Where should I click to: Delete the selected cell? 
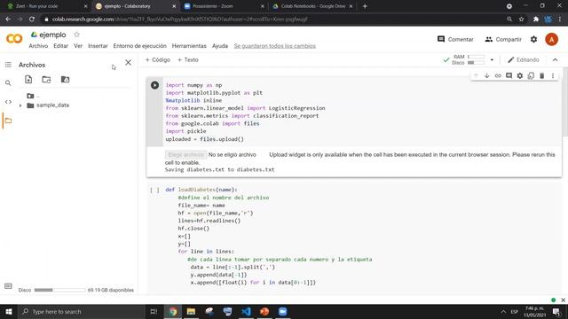coord(542,75)
